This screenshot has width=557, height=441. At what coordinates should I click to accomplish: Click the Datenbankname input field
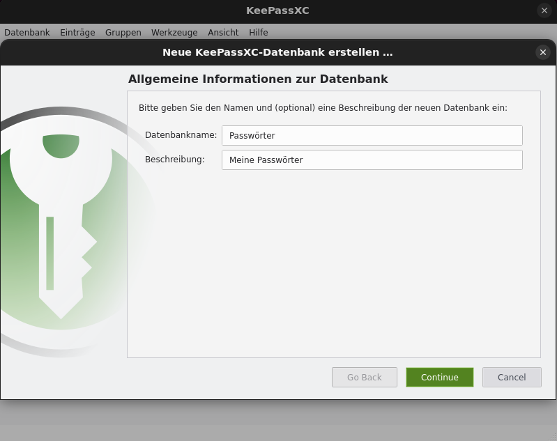point(372,135)
